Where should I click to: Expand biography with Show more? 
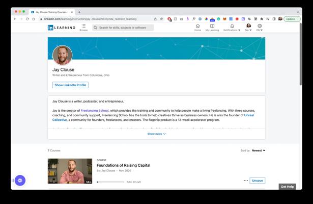pos(156,134)
